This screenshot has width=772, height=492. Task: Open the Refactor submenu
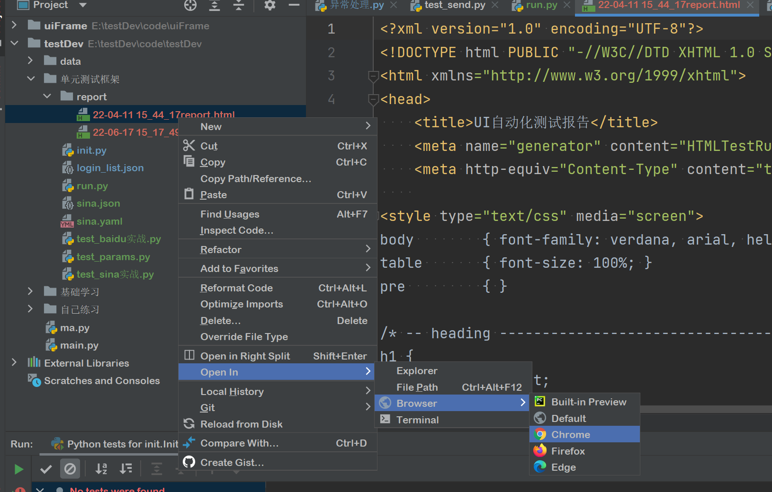[x=221, y=249]
